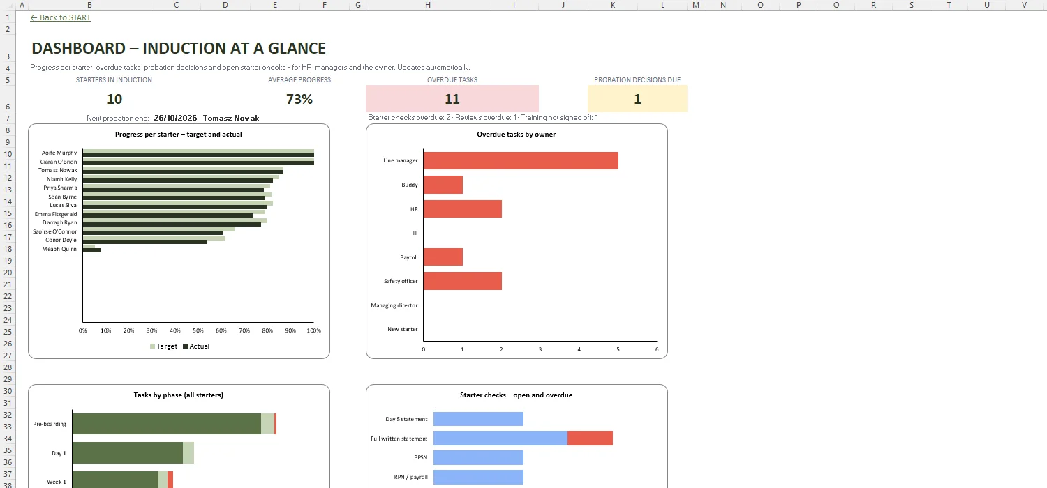Click the Next probation end label

(118, 118)
